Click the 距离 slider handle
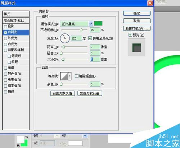 pos(63,47)
